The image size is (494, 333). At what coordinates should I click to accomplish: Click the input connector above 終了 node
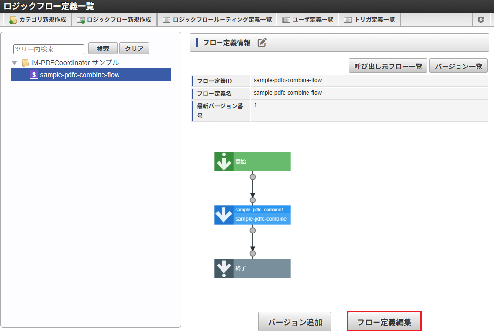tap(253, 254)
